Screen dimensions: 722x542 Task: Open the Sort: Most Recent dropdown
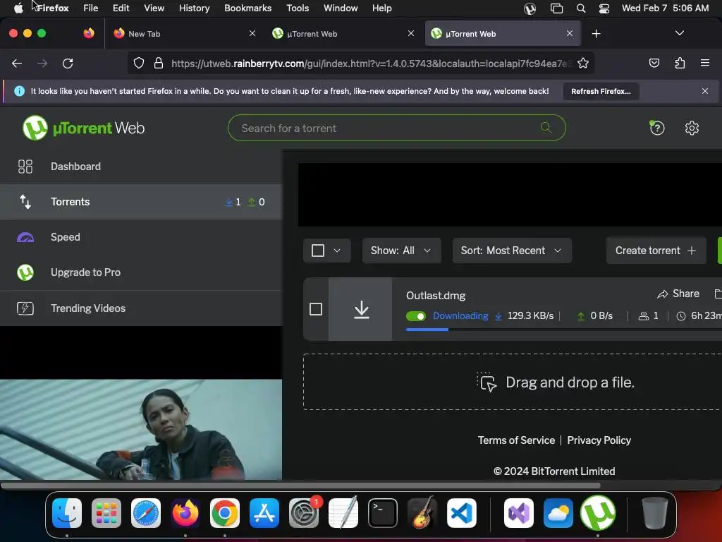point(512,251)
